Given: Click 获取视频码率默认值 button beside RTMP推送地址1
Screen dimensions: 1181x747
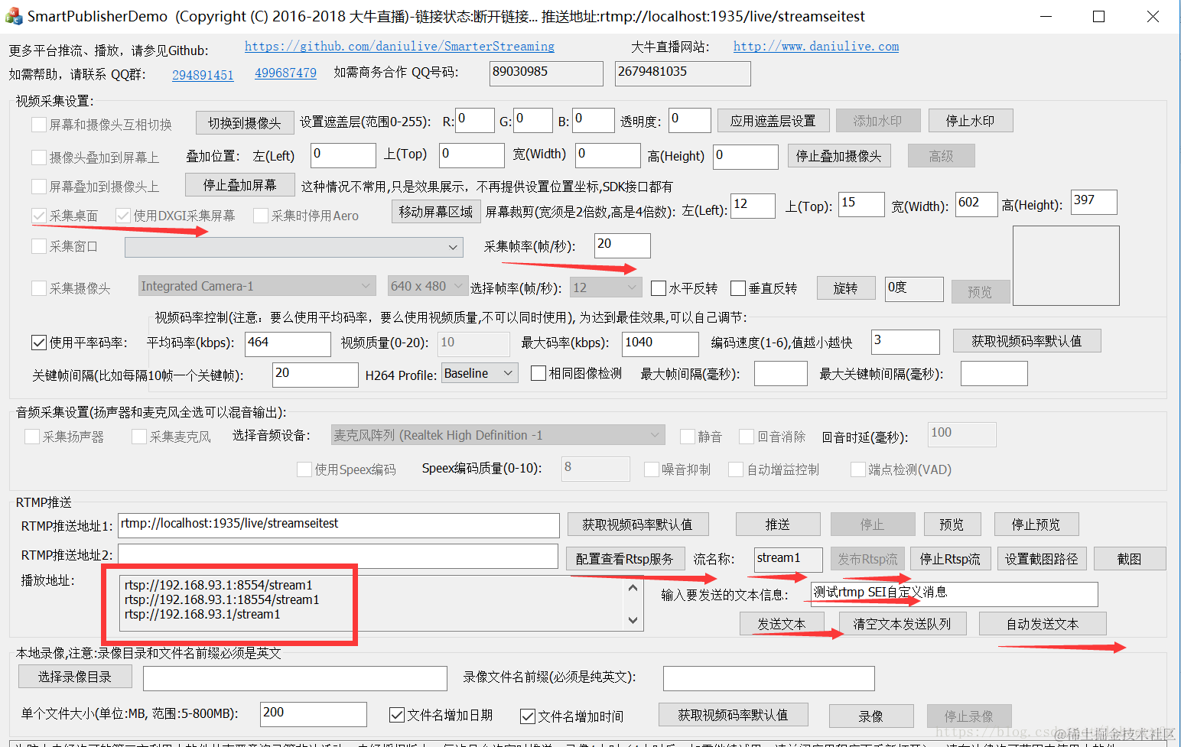Looking at the screenshot, I should click(637, 525).
